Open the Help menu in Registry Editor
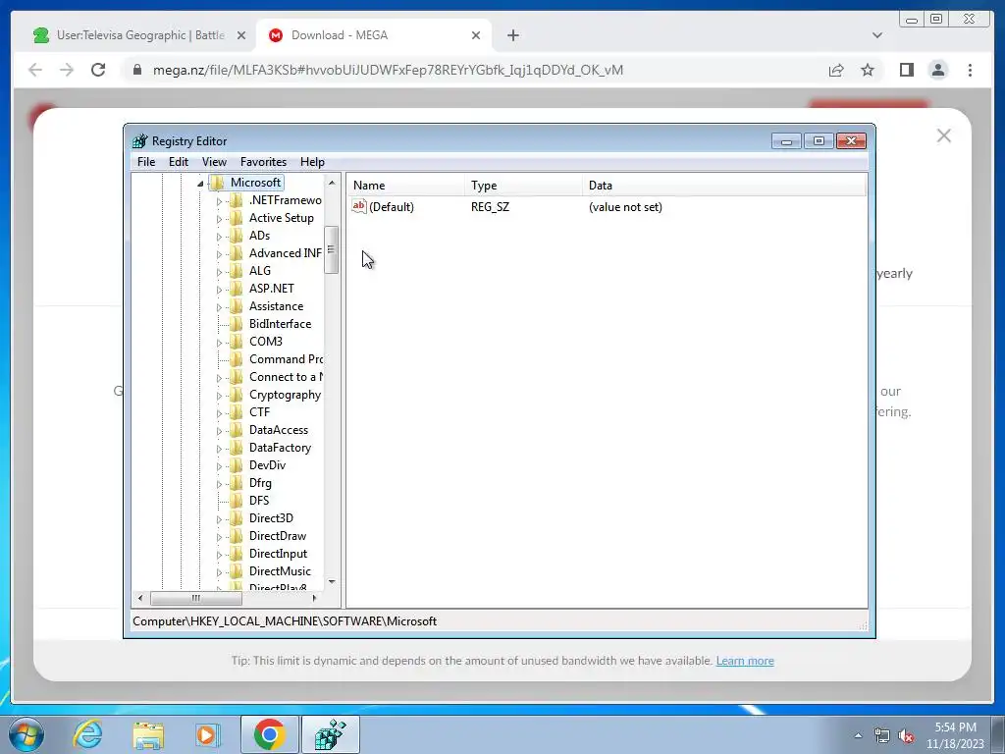1005x754 pixels. [312, 162]
